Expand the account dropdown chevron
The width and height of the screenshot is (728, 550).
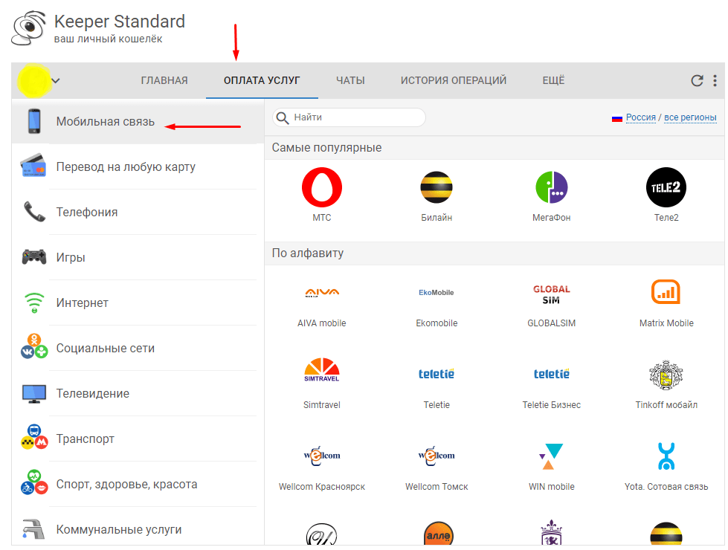click(56, 81)
